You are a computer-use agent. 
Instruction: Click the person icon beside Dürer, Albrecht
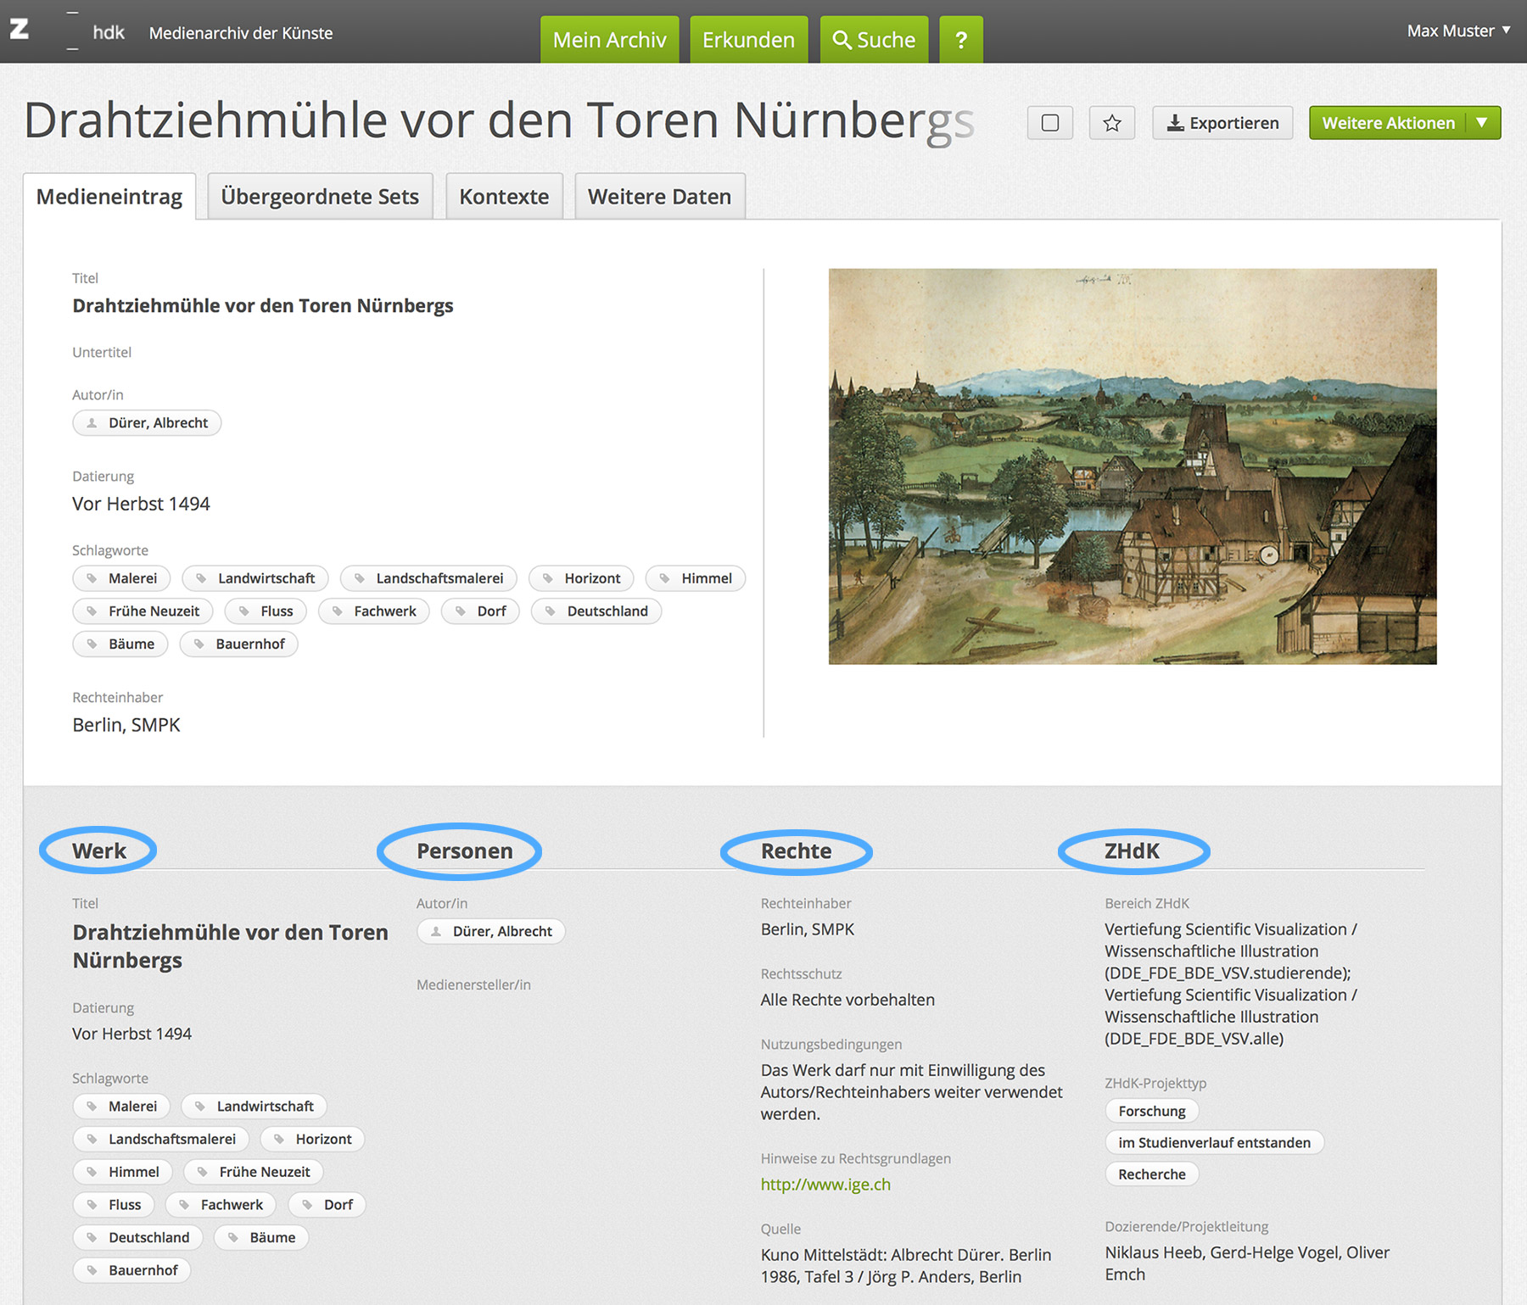(x=92, y=423)
